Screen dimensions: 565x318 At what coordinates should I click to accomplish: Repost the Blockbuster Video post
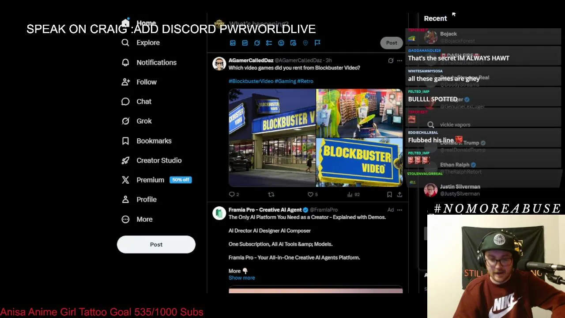[271, 194]
